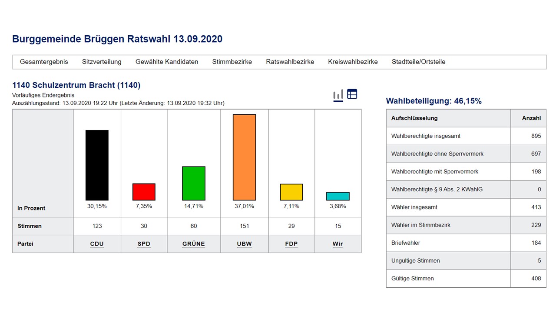This screenshot has width=556, height=313.
Task: Click the Aufschlüsselung table header
Action: coord(414,118)
